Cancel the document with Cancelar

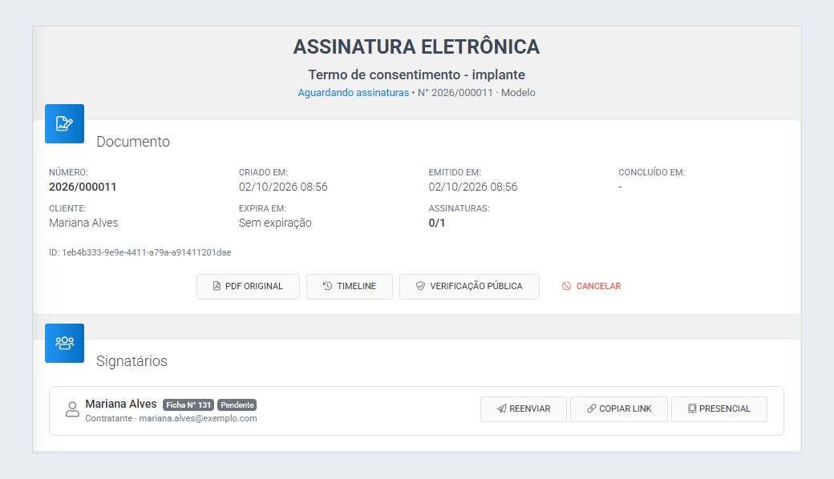point(592,286)
